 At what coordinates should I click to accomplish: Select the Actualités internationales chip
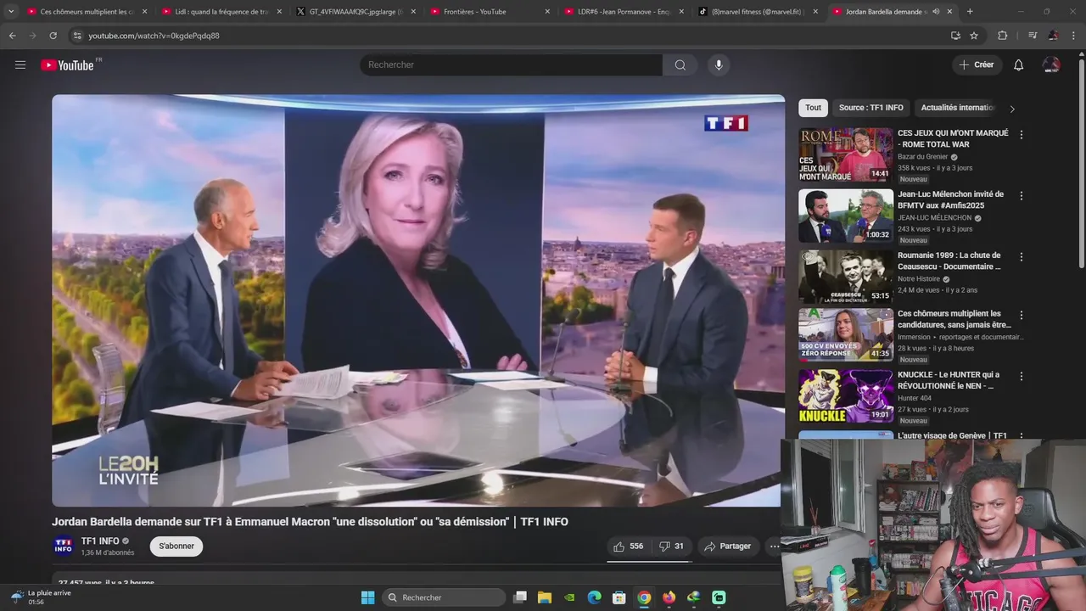click(x=958, y=108)
